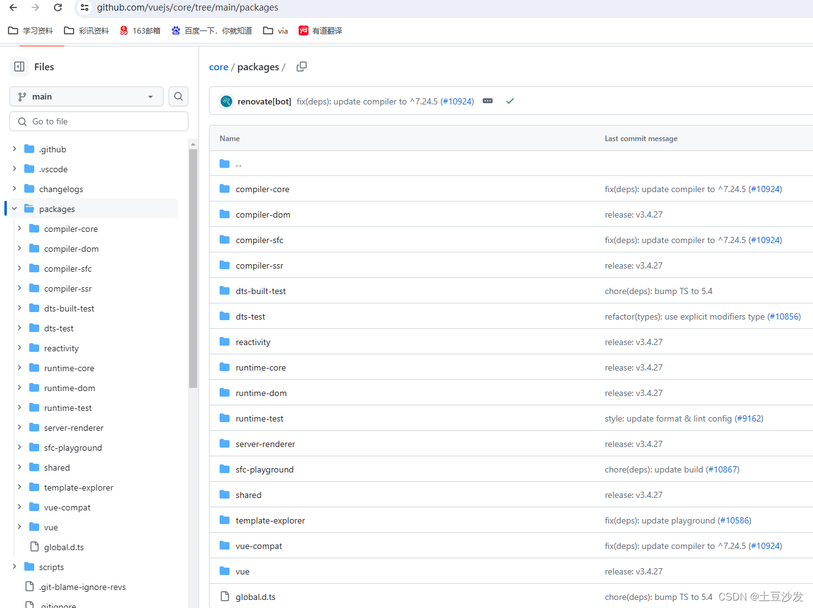The width and height of the screenshot is (813, 608).
Task: Click folder icon of compiler-core in table
Action: point(225,189)
